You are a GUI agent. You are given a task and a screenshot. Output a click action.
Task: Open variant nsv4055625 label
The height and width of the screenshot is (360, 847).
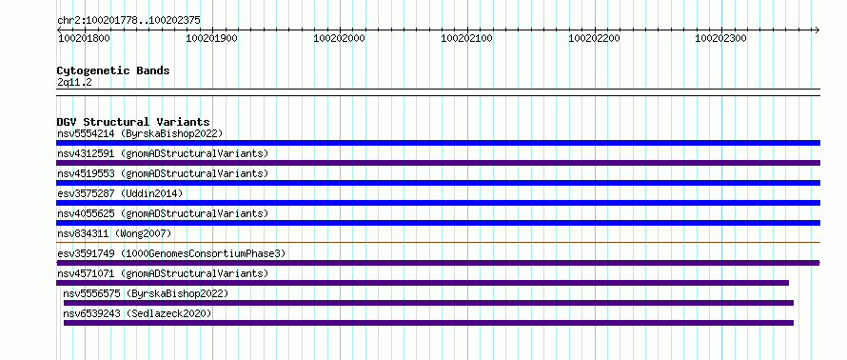pyautogui.click(x=163, y=213)
